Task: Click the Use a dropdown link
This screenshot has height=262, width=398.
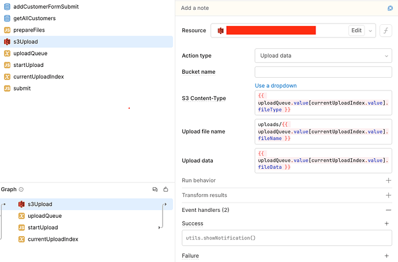Action: coord(276,86)
